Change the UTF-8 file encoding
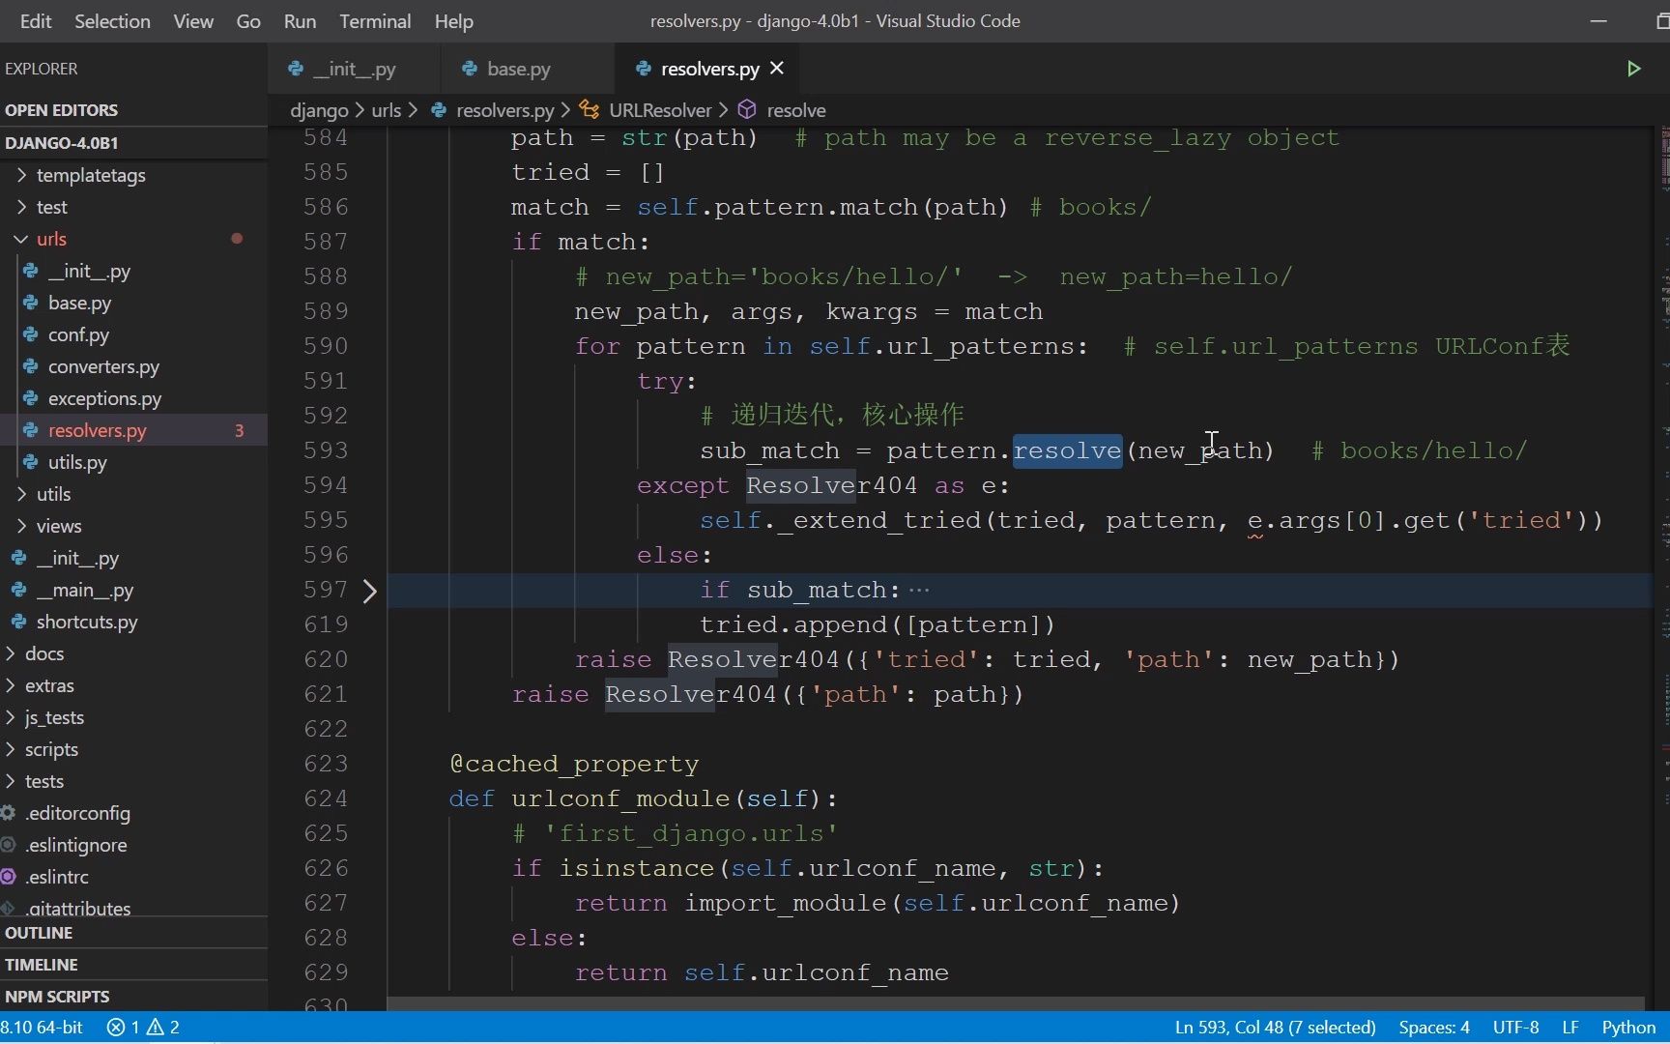 tap(1515, 1027)
